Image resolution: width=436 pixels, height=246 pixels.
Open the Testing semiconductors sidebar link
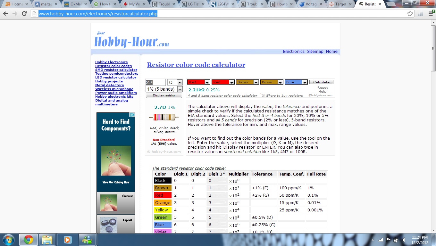click(x=117, y=74)
